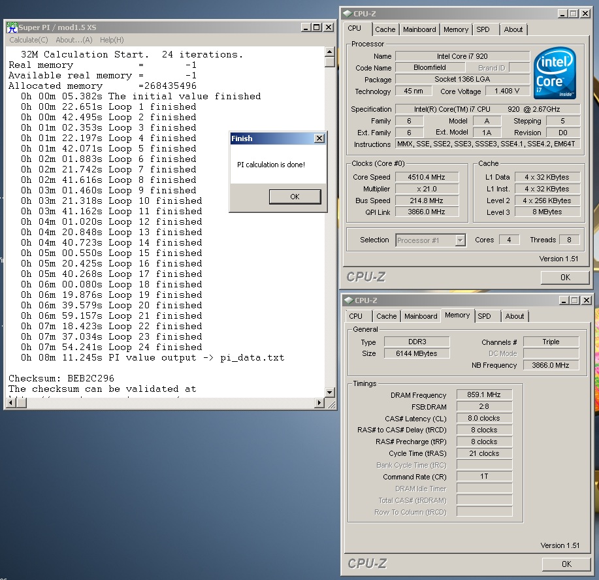Click the NB Frequency value 3866.0 MHz
Screen dimensions: 599x580
pyautogui.click(x=551, y=365)
